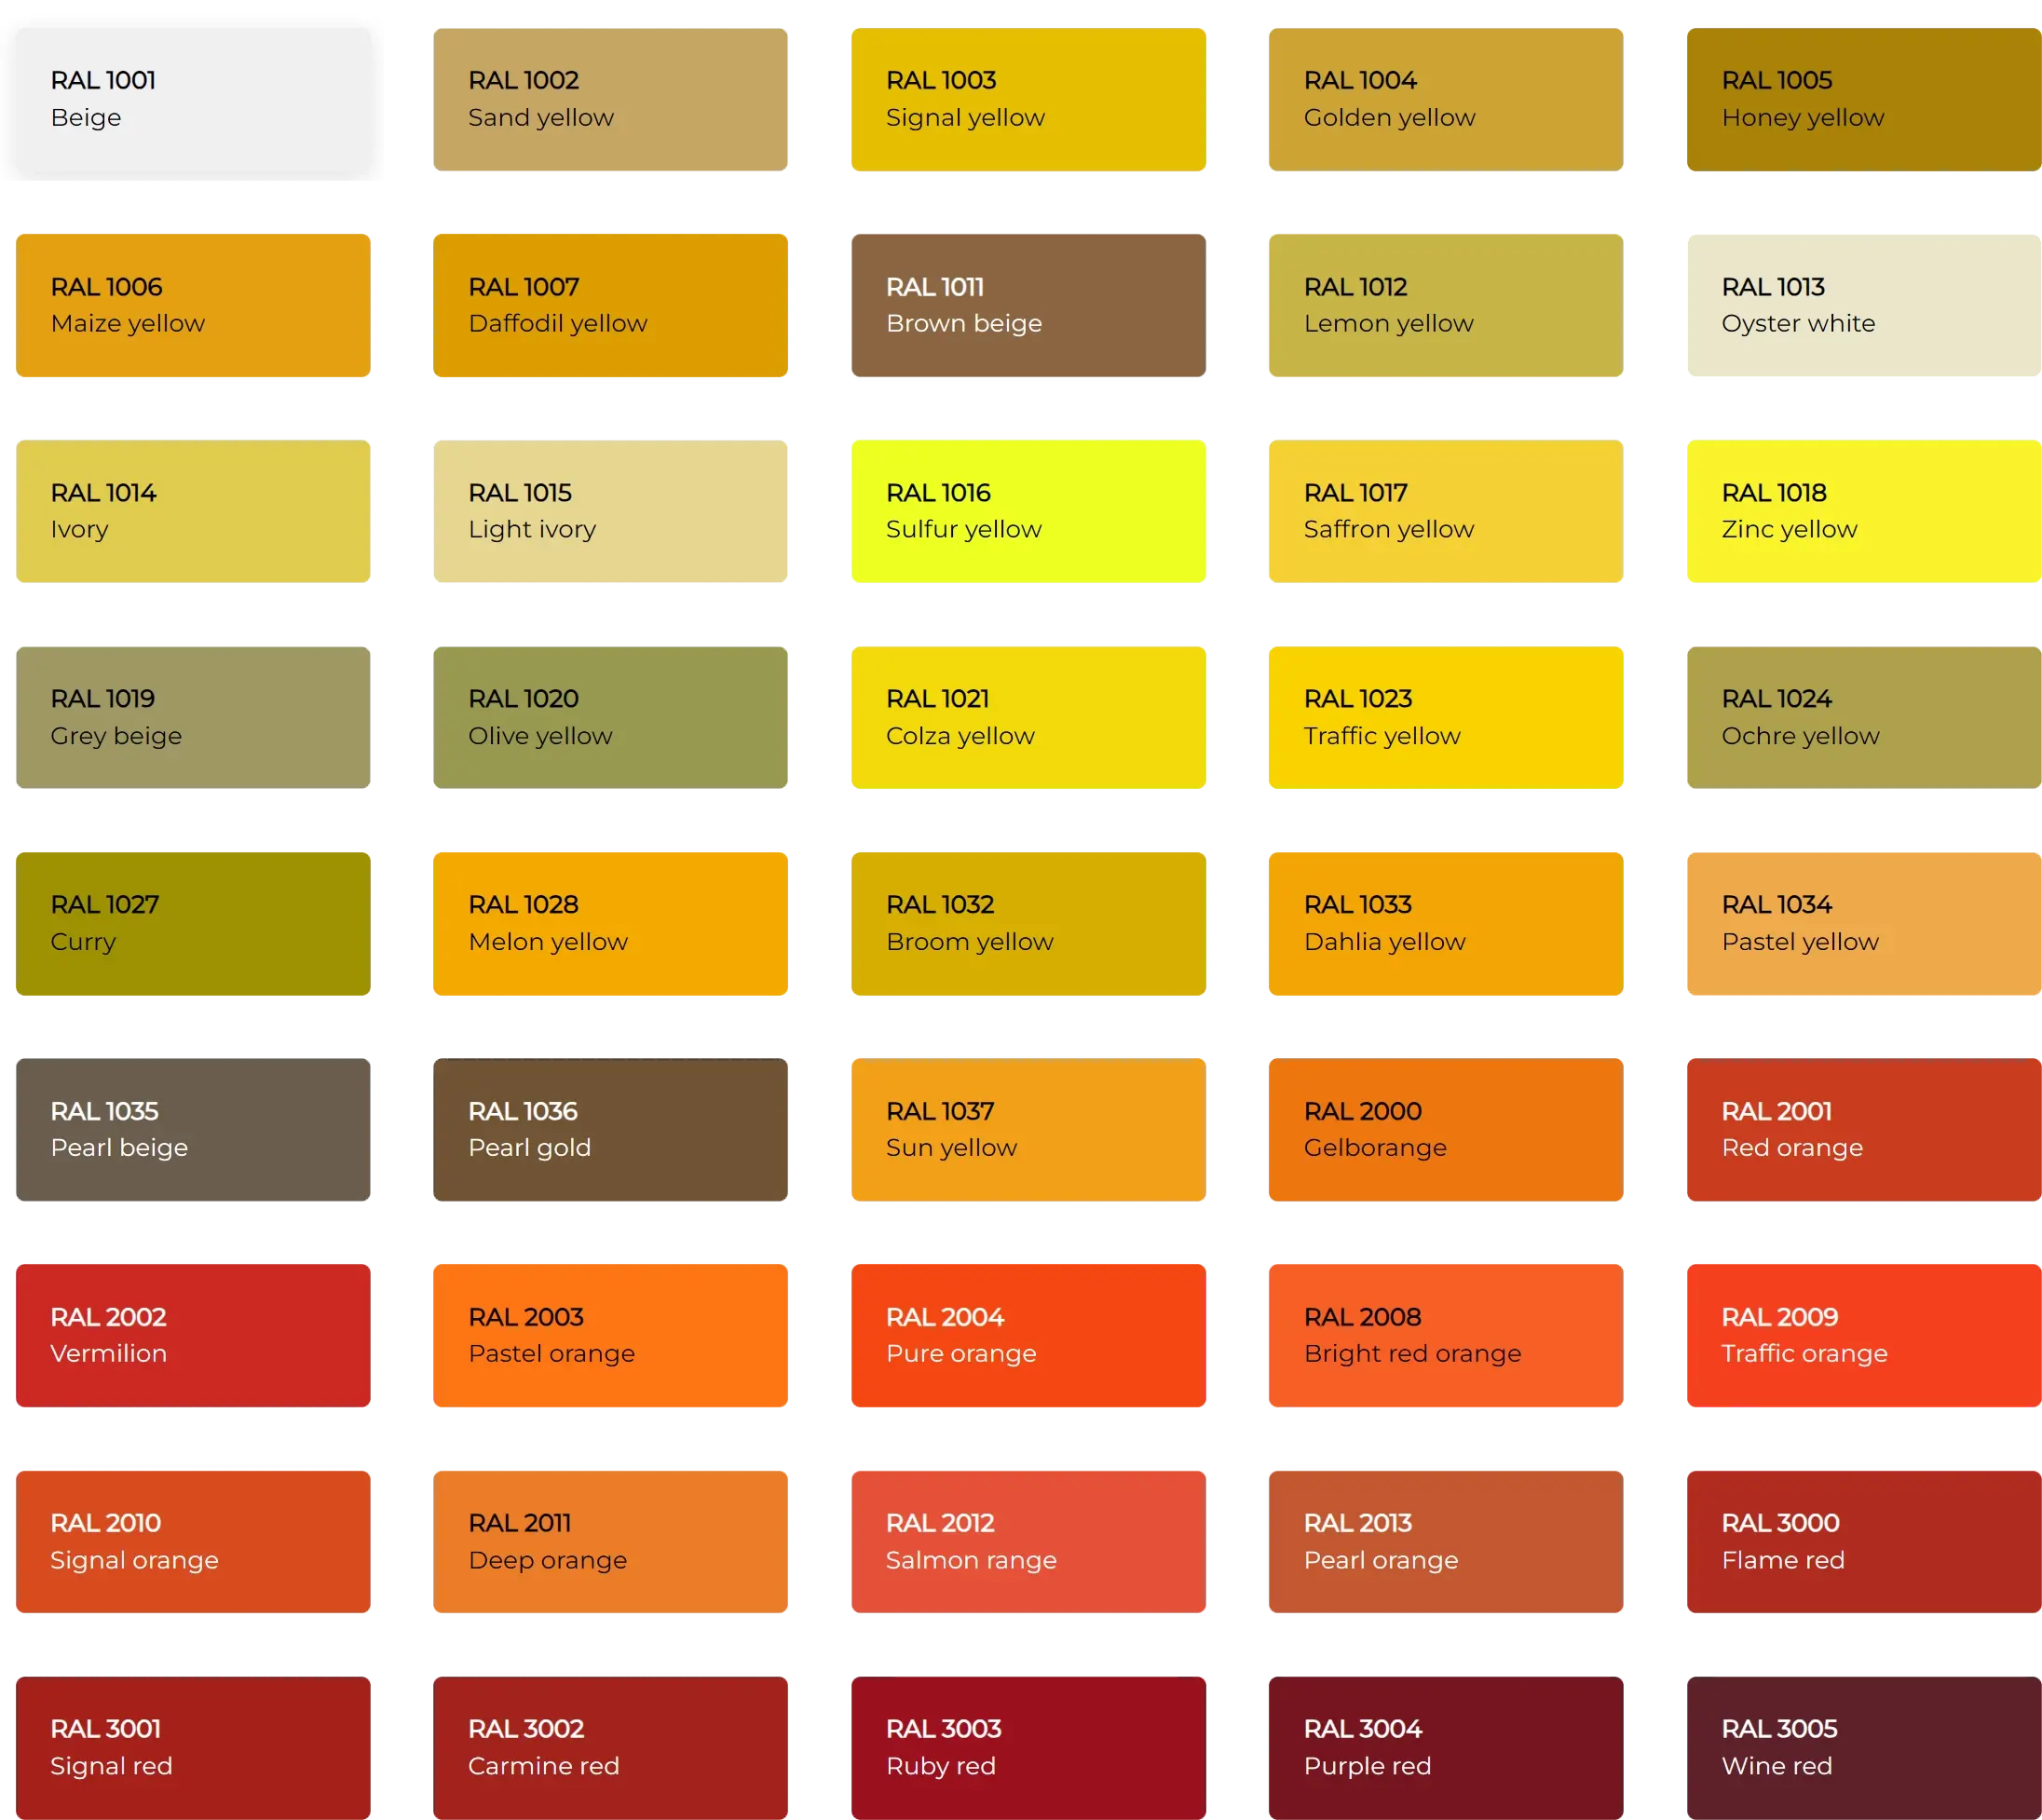Click the RAL 1016 Sulfur yellow swatch
This screenshot has width=2042, height=1820.
click(1028, 512)
